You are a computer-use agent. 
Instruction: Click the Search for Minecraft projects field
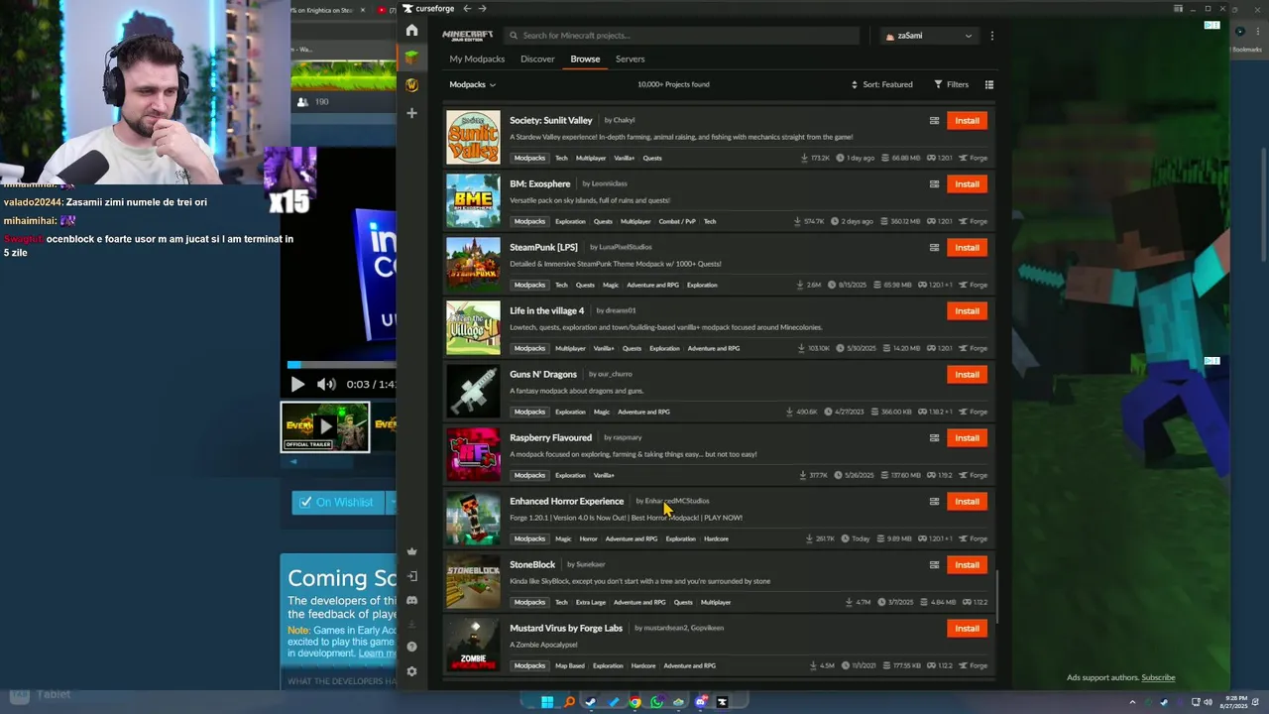pyautogui.click(x=682, y=36)
